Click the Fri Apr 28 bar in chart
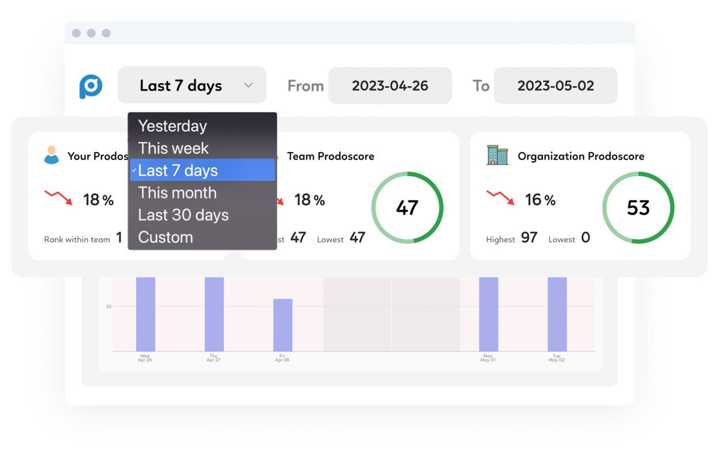This screenshot has width=721, height=457. click(x=283, y=325)
